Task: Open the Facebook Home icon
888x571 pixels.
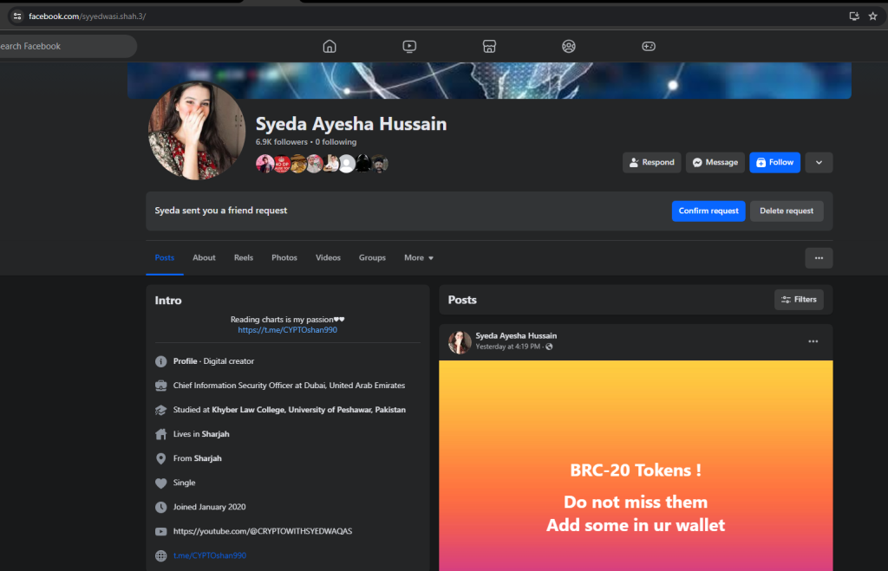Action: [x=329, y=47]
